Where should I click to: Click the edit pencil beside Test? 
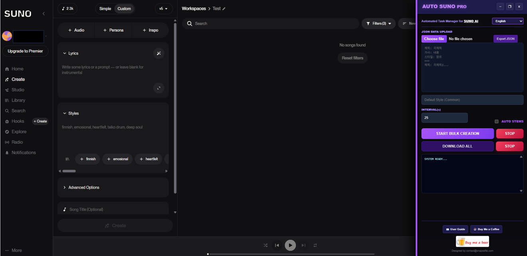[x=224, y=9]
